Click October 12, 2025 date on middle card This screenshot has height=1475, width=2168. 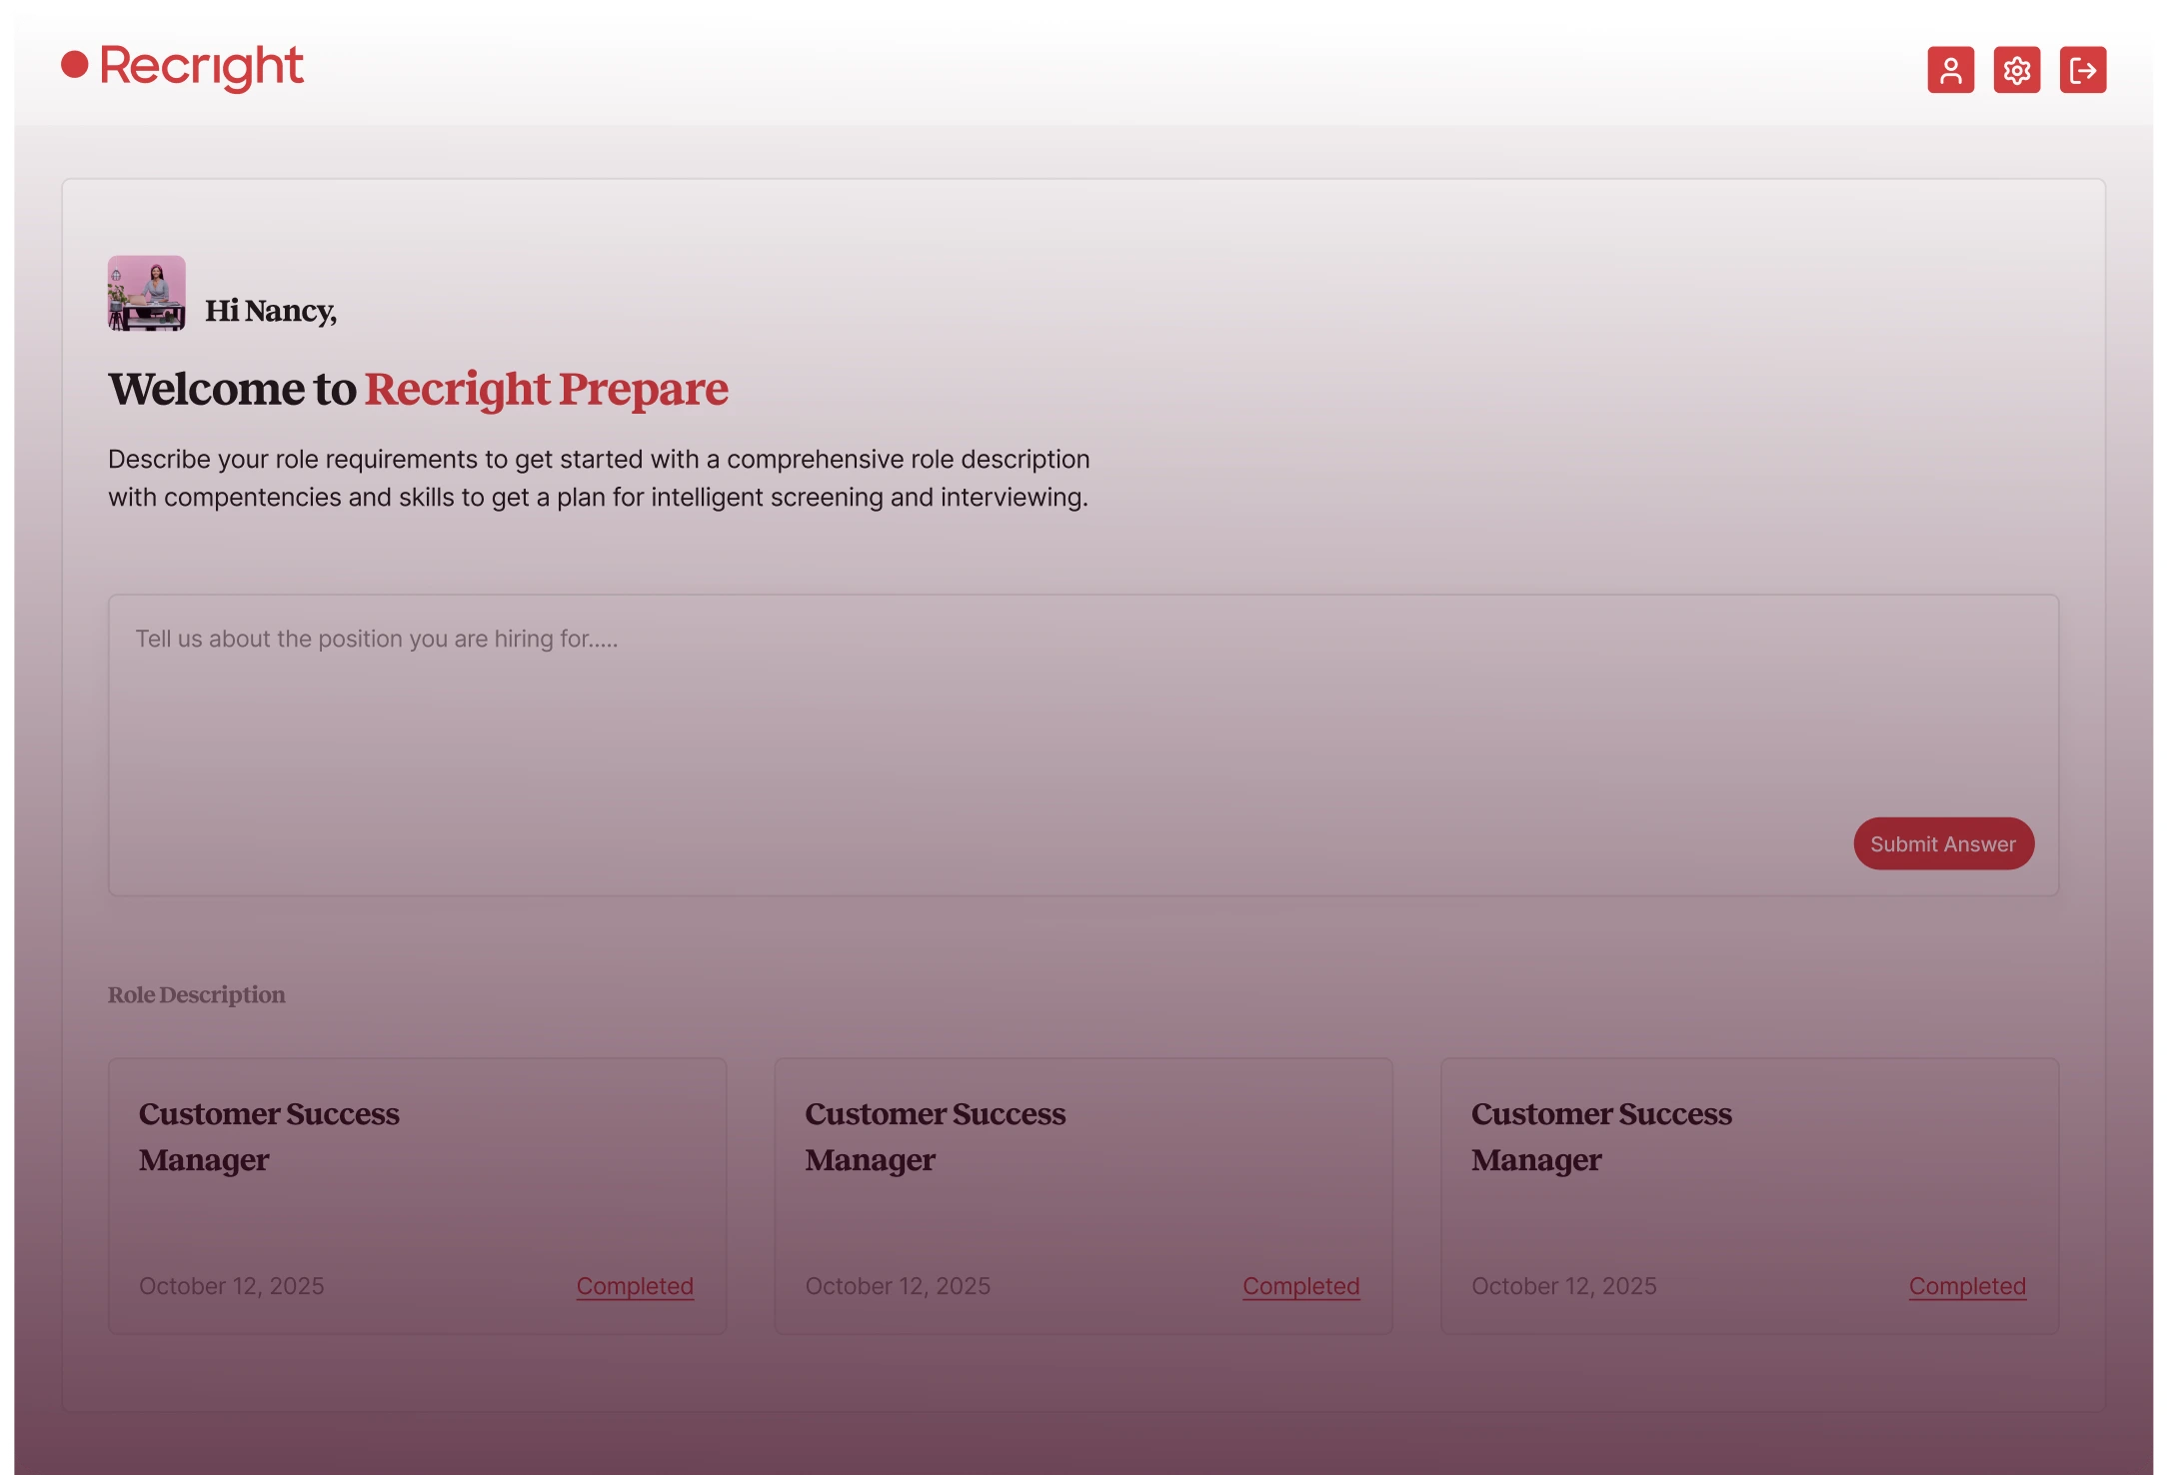coord(898,1286)
